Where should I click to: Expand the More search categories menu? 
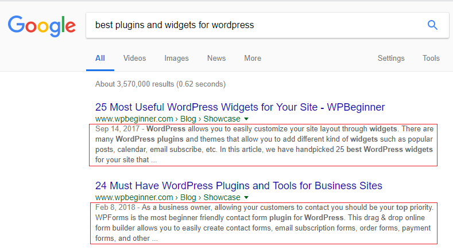[x=252, y=58]
